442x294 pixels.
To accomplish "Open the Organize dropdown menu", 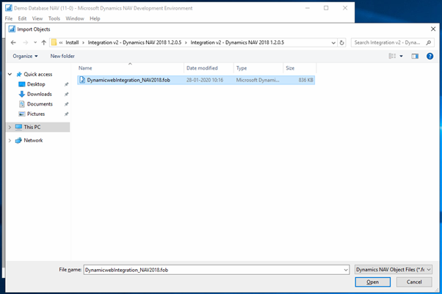I will (25, 56).
